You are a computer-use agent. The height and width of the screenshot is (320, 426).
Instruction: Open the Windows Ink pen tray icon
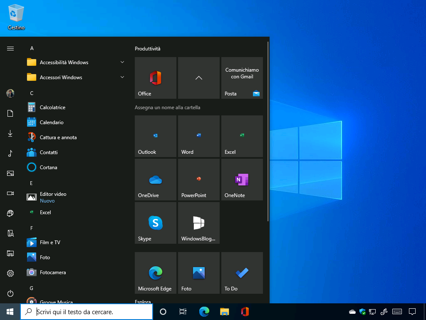pyautogui.click(x=384, y=312)
